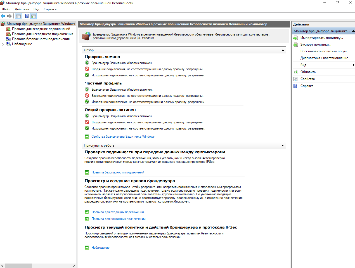Click Просмотр текущей политики heading
355x268 pixels.
[161, 227]
